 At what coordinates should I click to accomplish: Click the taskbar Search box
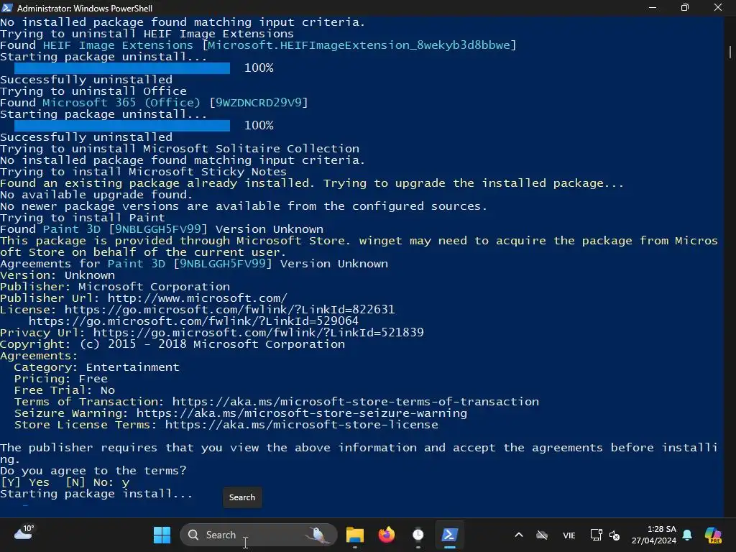coord(258,535)
